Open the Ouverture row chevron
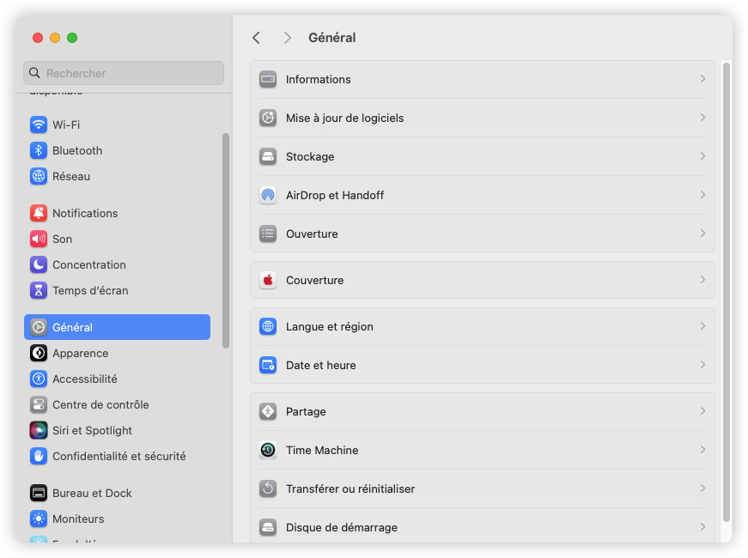The height and width of the screenshot is (558, 748). coord(702,234)
